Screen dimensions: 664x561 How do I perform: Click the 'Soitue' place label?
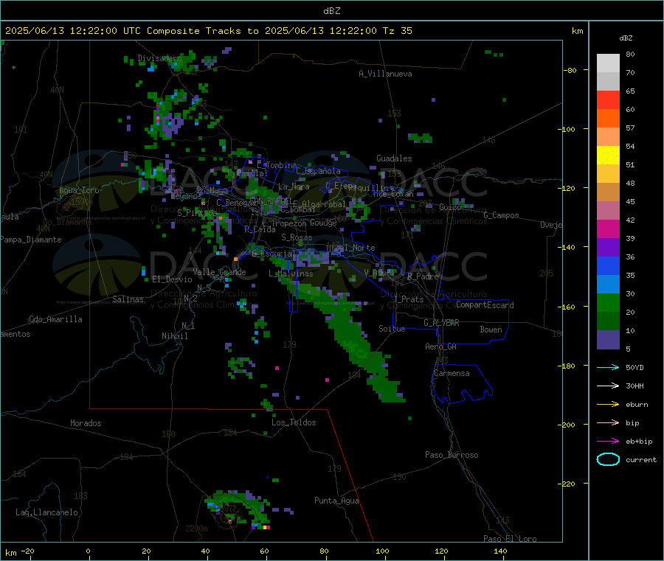point(392,329)
